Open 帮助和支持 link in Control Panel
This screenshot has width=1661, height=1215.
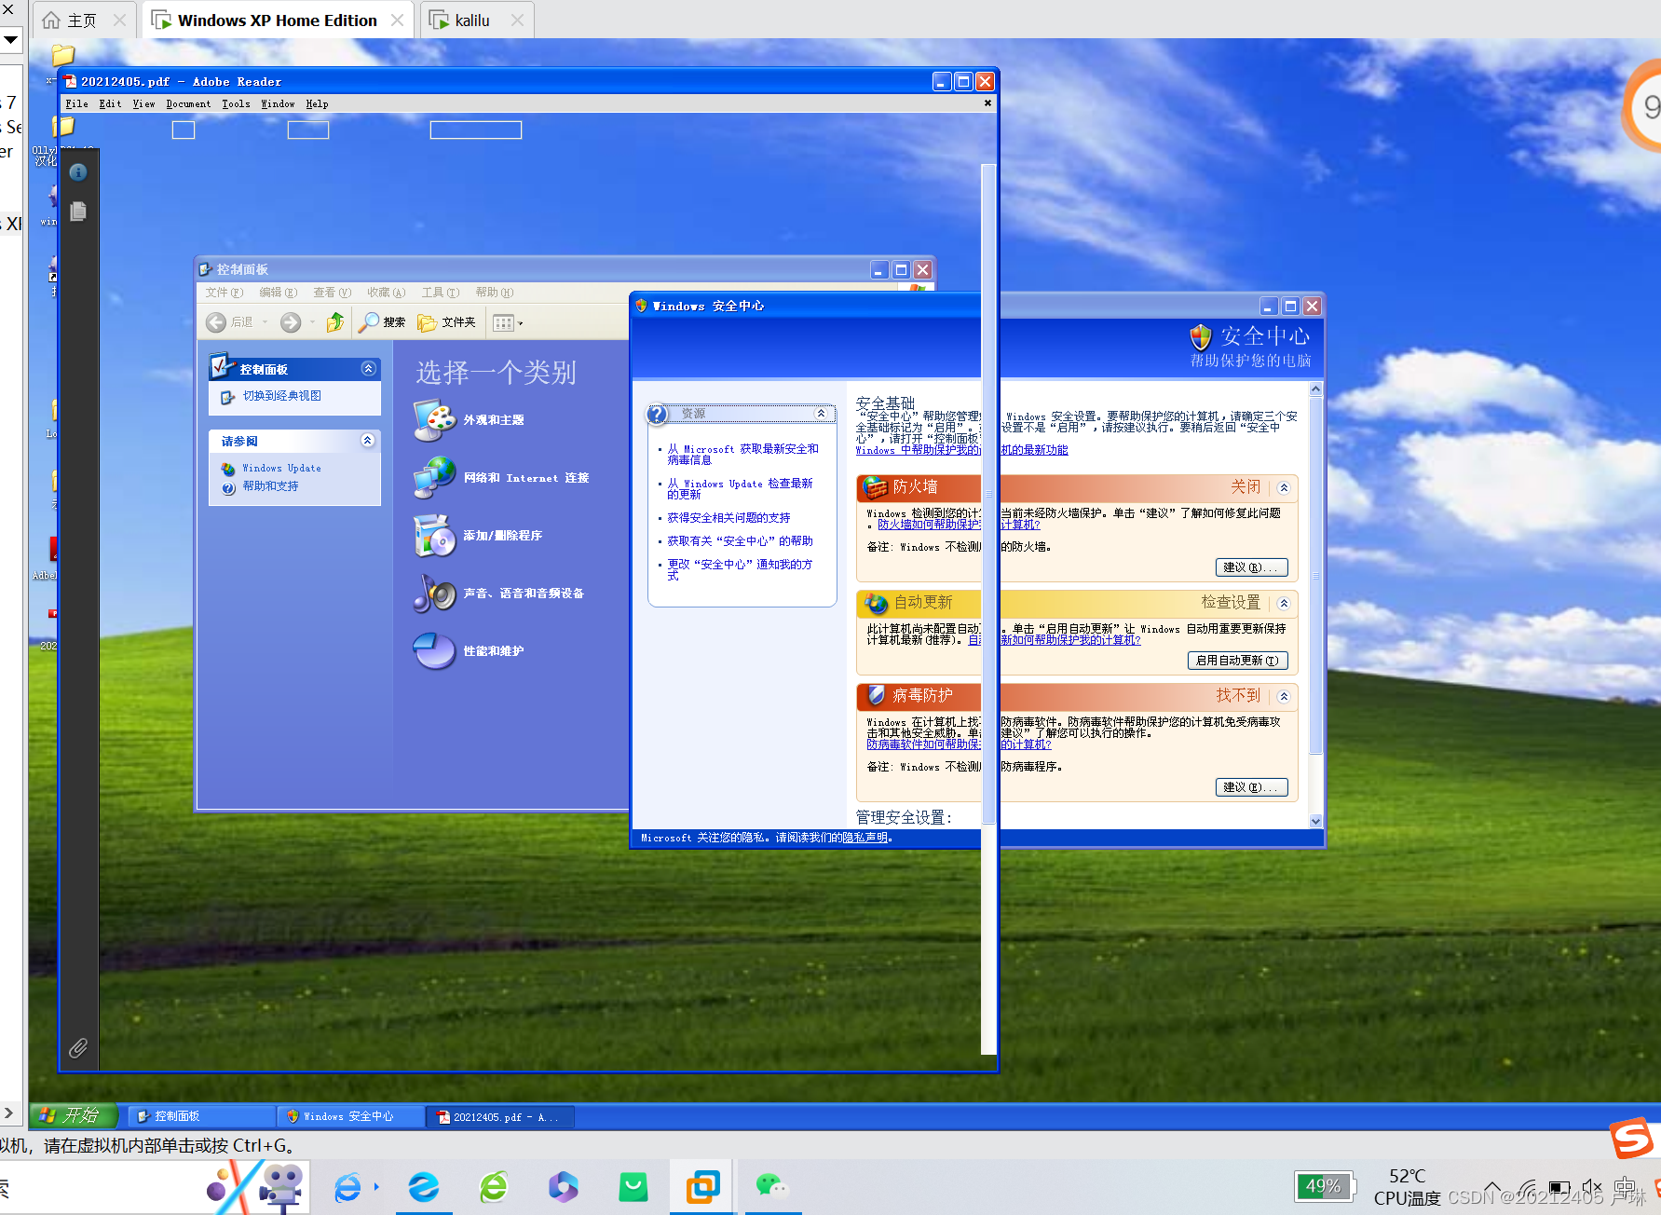click(270, 485)
